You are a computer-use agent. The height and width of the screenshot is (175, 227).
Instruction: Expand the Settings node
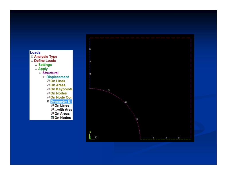click(x=36, y=65)
